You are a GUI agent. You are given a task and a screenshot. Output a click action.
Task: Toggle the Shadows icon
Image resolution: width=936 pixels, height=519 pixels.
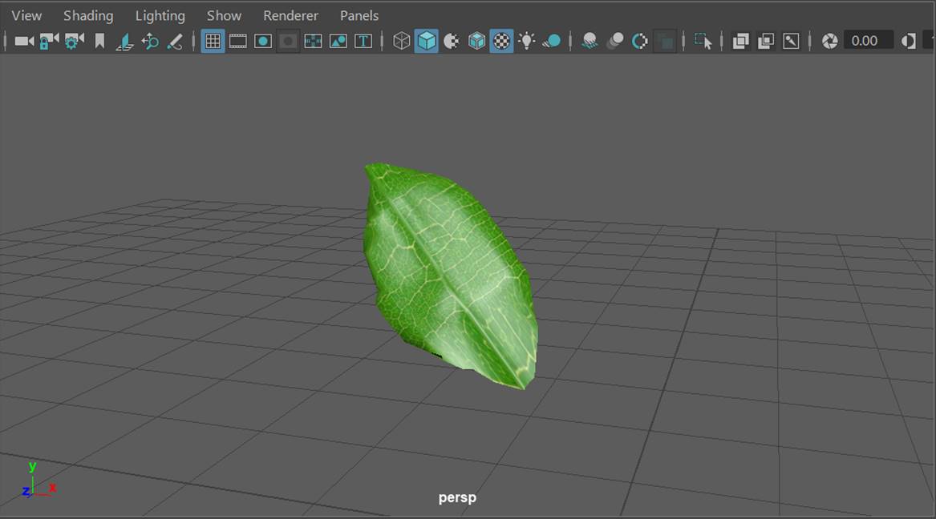552,41
